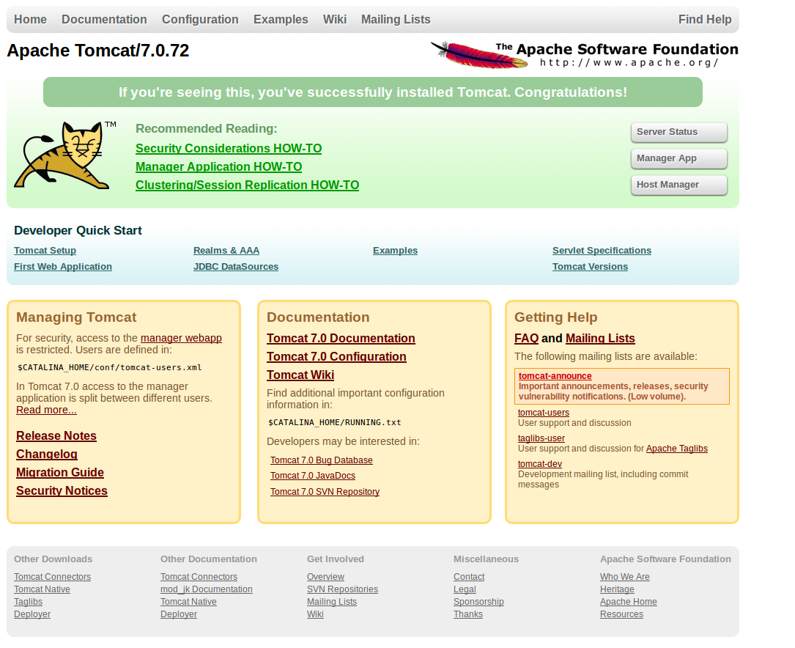This screenshot has height=648, width=795.
Task: Open the mod_jk Documentation link
Action: [207, 589]
